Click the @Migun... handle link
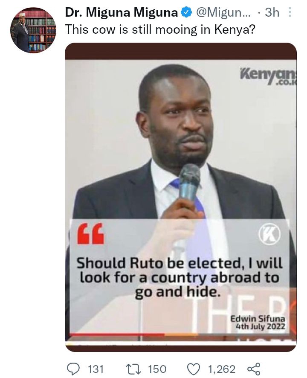307x378 pixels. (x=223, y=12)
